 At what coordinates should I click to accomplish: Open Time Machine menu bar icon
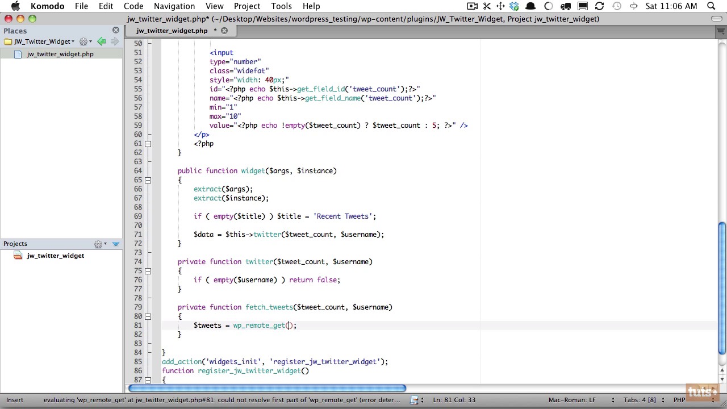point(616,6)
